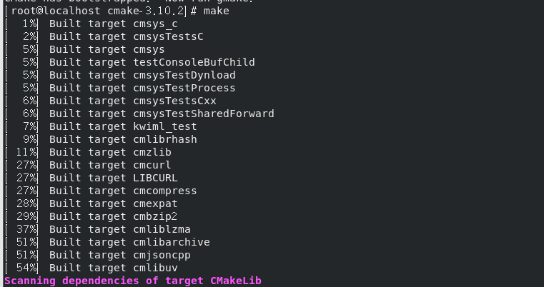
Task: Click the 'make' command at the prompt
Action: (216, 11)
